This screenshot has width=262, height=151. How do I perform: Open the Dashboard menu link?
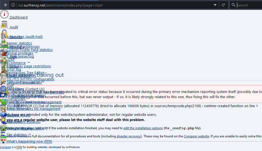click(19, 17)
